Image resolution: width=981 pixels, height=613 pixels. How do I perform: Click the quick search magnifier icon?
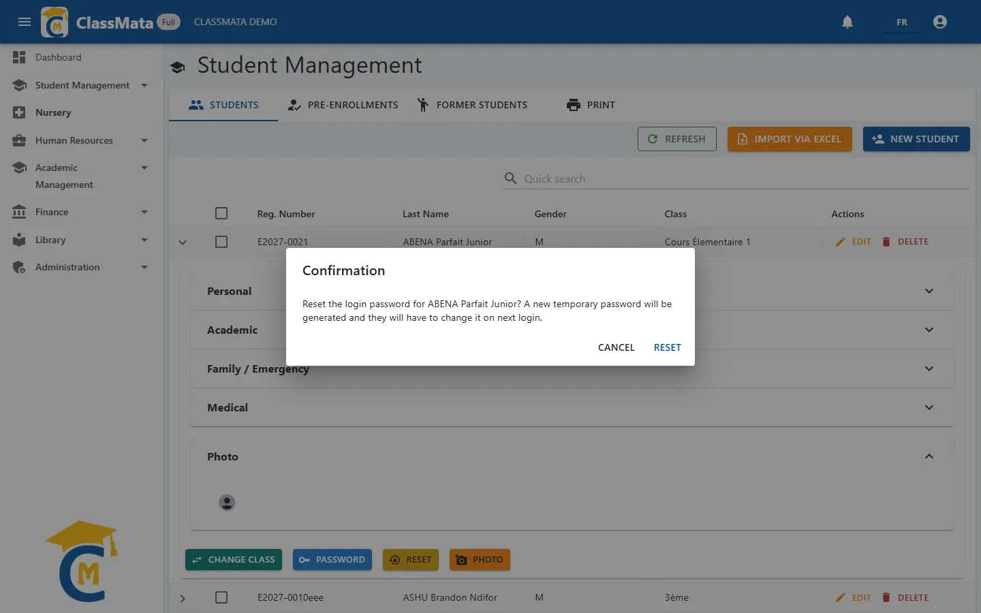tap(510, 178)
